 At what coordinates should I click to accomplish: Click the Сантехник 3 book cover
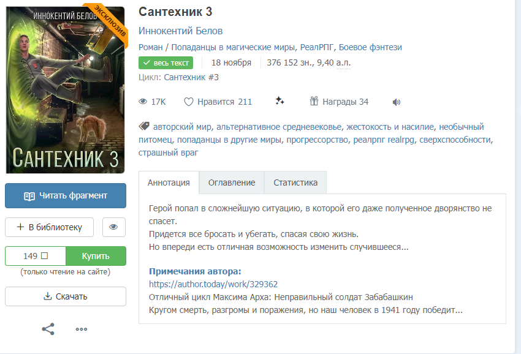click(x=66, y=89)
